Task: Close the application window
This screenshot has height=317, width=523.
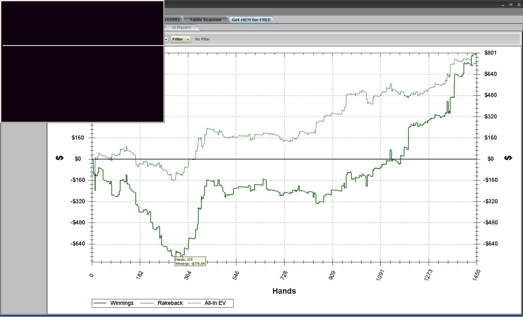Action: pos(519,5)
